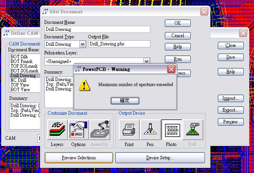Click Help in Define CAM window
Image resolution: width=254 pixels, height=173 pixels.
tap(231, 72)
